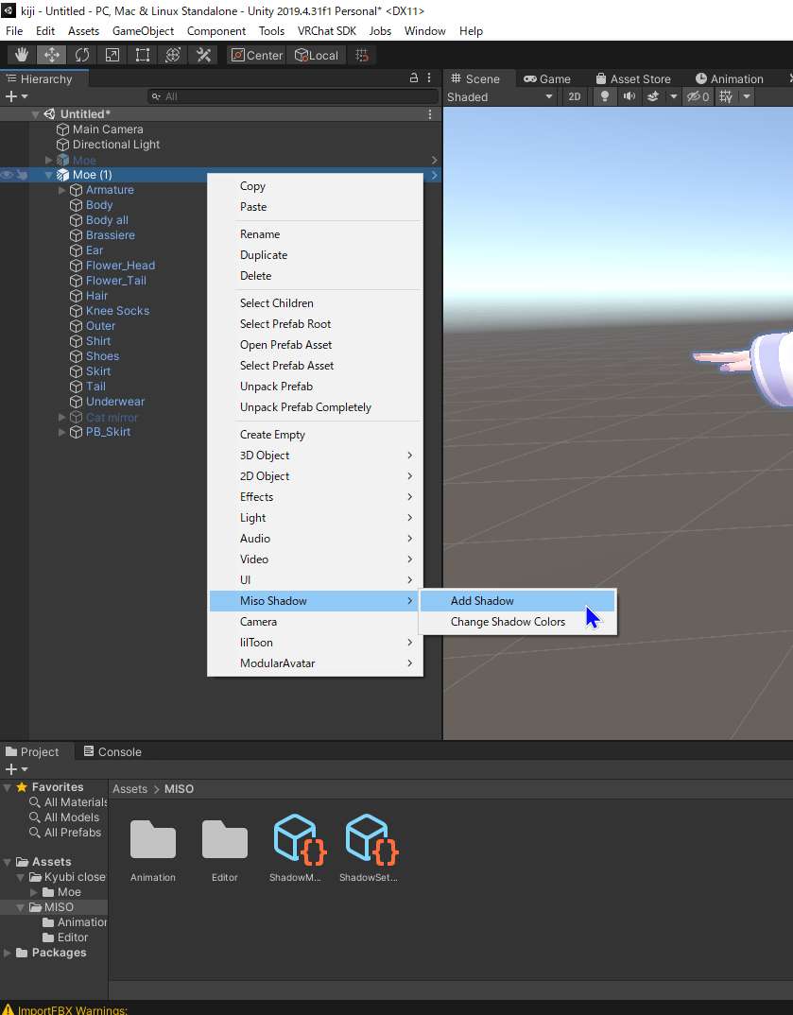Viewport: 793px width, 1015px height.
Task: Select the Scale tool
Action: pyautogui.click(x=112, y=55)
